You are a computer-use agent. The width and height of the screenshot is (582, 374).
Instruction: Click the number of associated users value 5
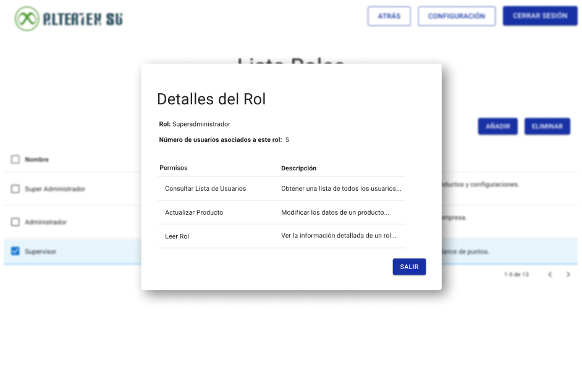click(x=287, y=139)
